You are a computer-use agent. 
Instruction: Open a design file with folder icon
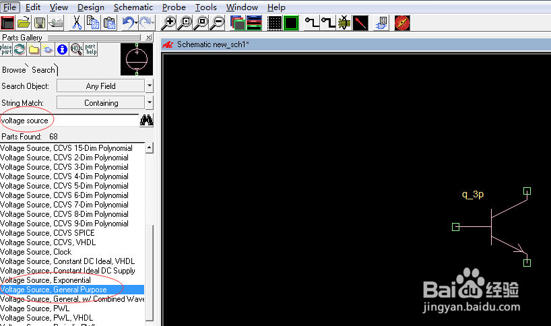(x=24, y=23)
